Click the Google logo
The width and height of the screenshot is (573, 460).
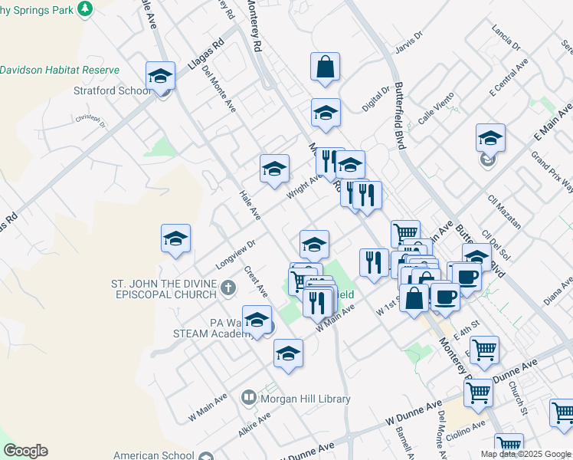(x=25, y=451)
